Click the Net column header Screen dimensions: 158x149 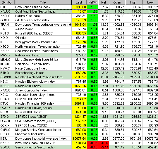(x=104, y=2)
